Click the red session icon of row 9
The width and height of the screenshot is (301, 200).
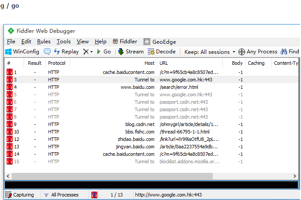(x=10, y=124)
